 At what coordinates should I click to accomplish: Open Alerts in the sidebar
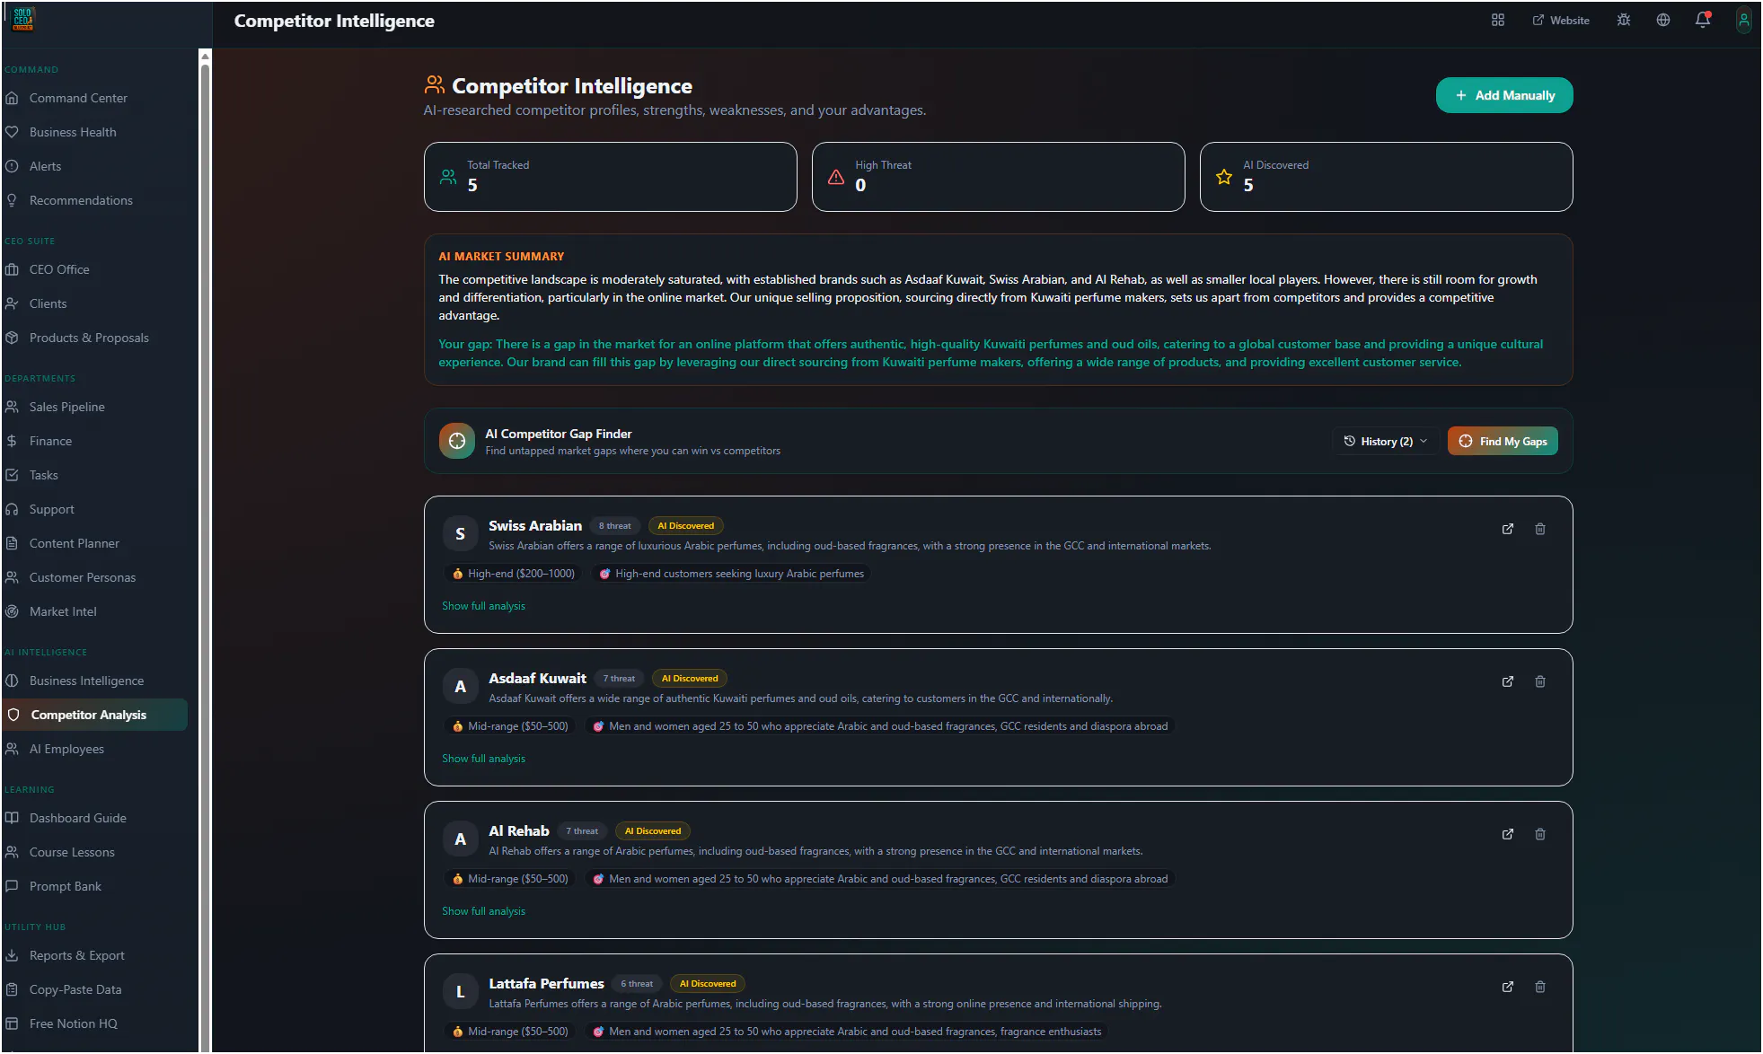(95, 166)
